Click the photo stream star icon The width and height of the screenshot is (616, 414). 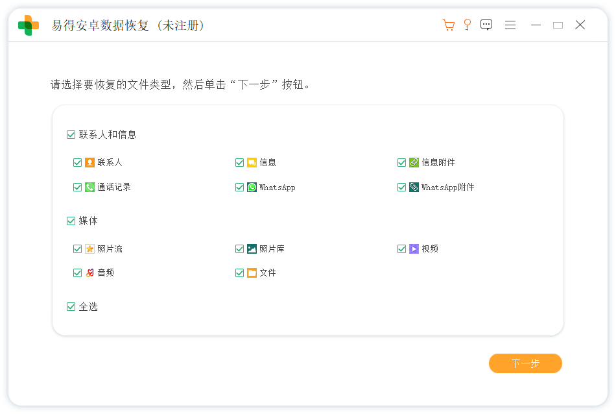(89, 249)
